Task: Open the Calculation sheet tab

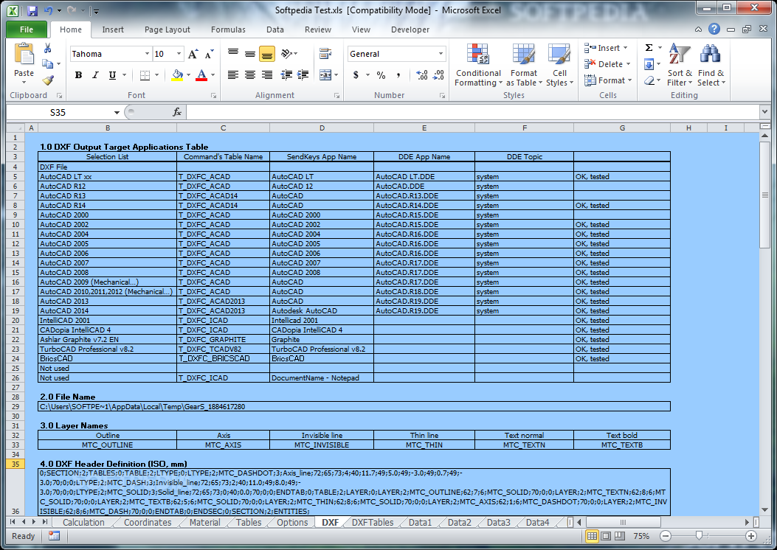Action: click(83, 522)
